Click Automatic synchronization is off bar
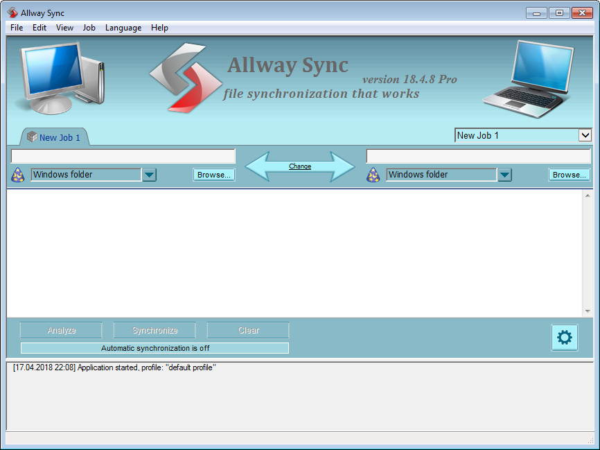600x450 pixels. pos(155,348)
